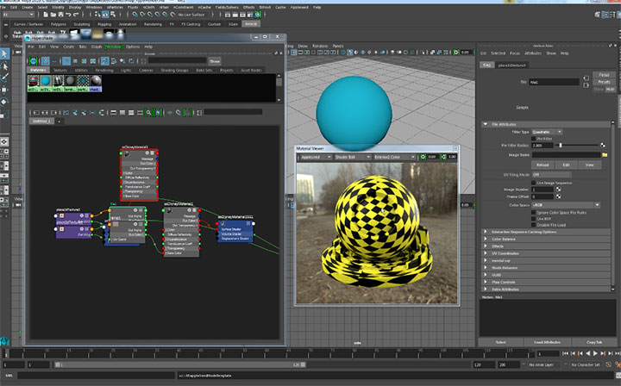Click the Pre Filter Radius slider
Image resolution: width=621 pixels, height=386 pixels.
[577, 146]
